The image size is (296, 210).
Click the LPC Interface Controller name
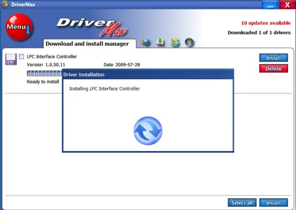click(x=52, y=57)
